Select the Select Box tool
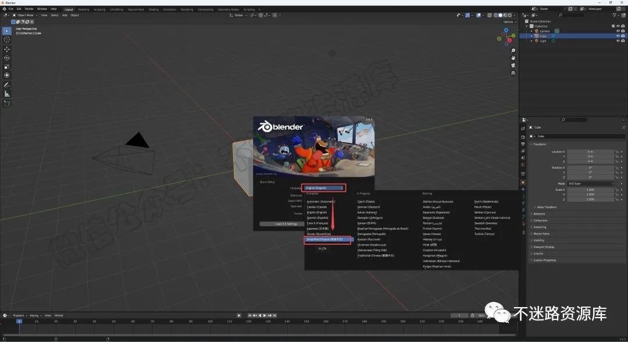 pos(7,31)
